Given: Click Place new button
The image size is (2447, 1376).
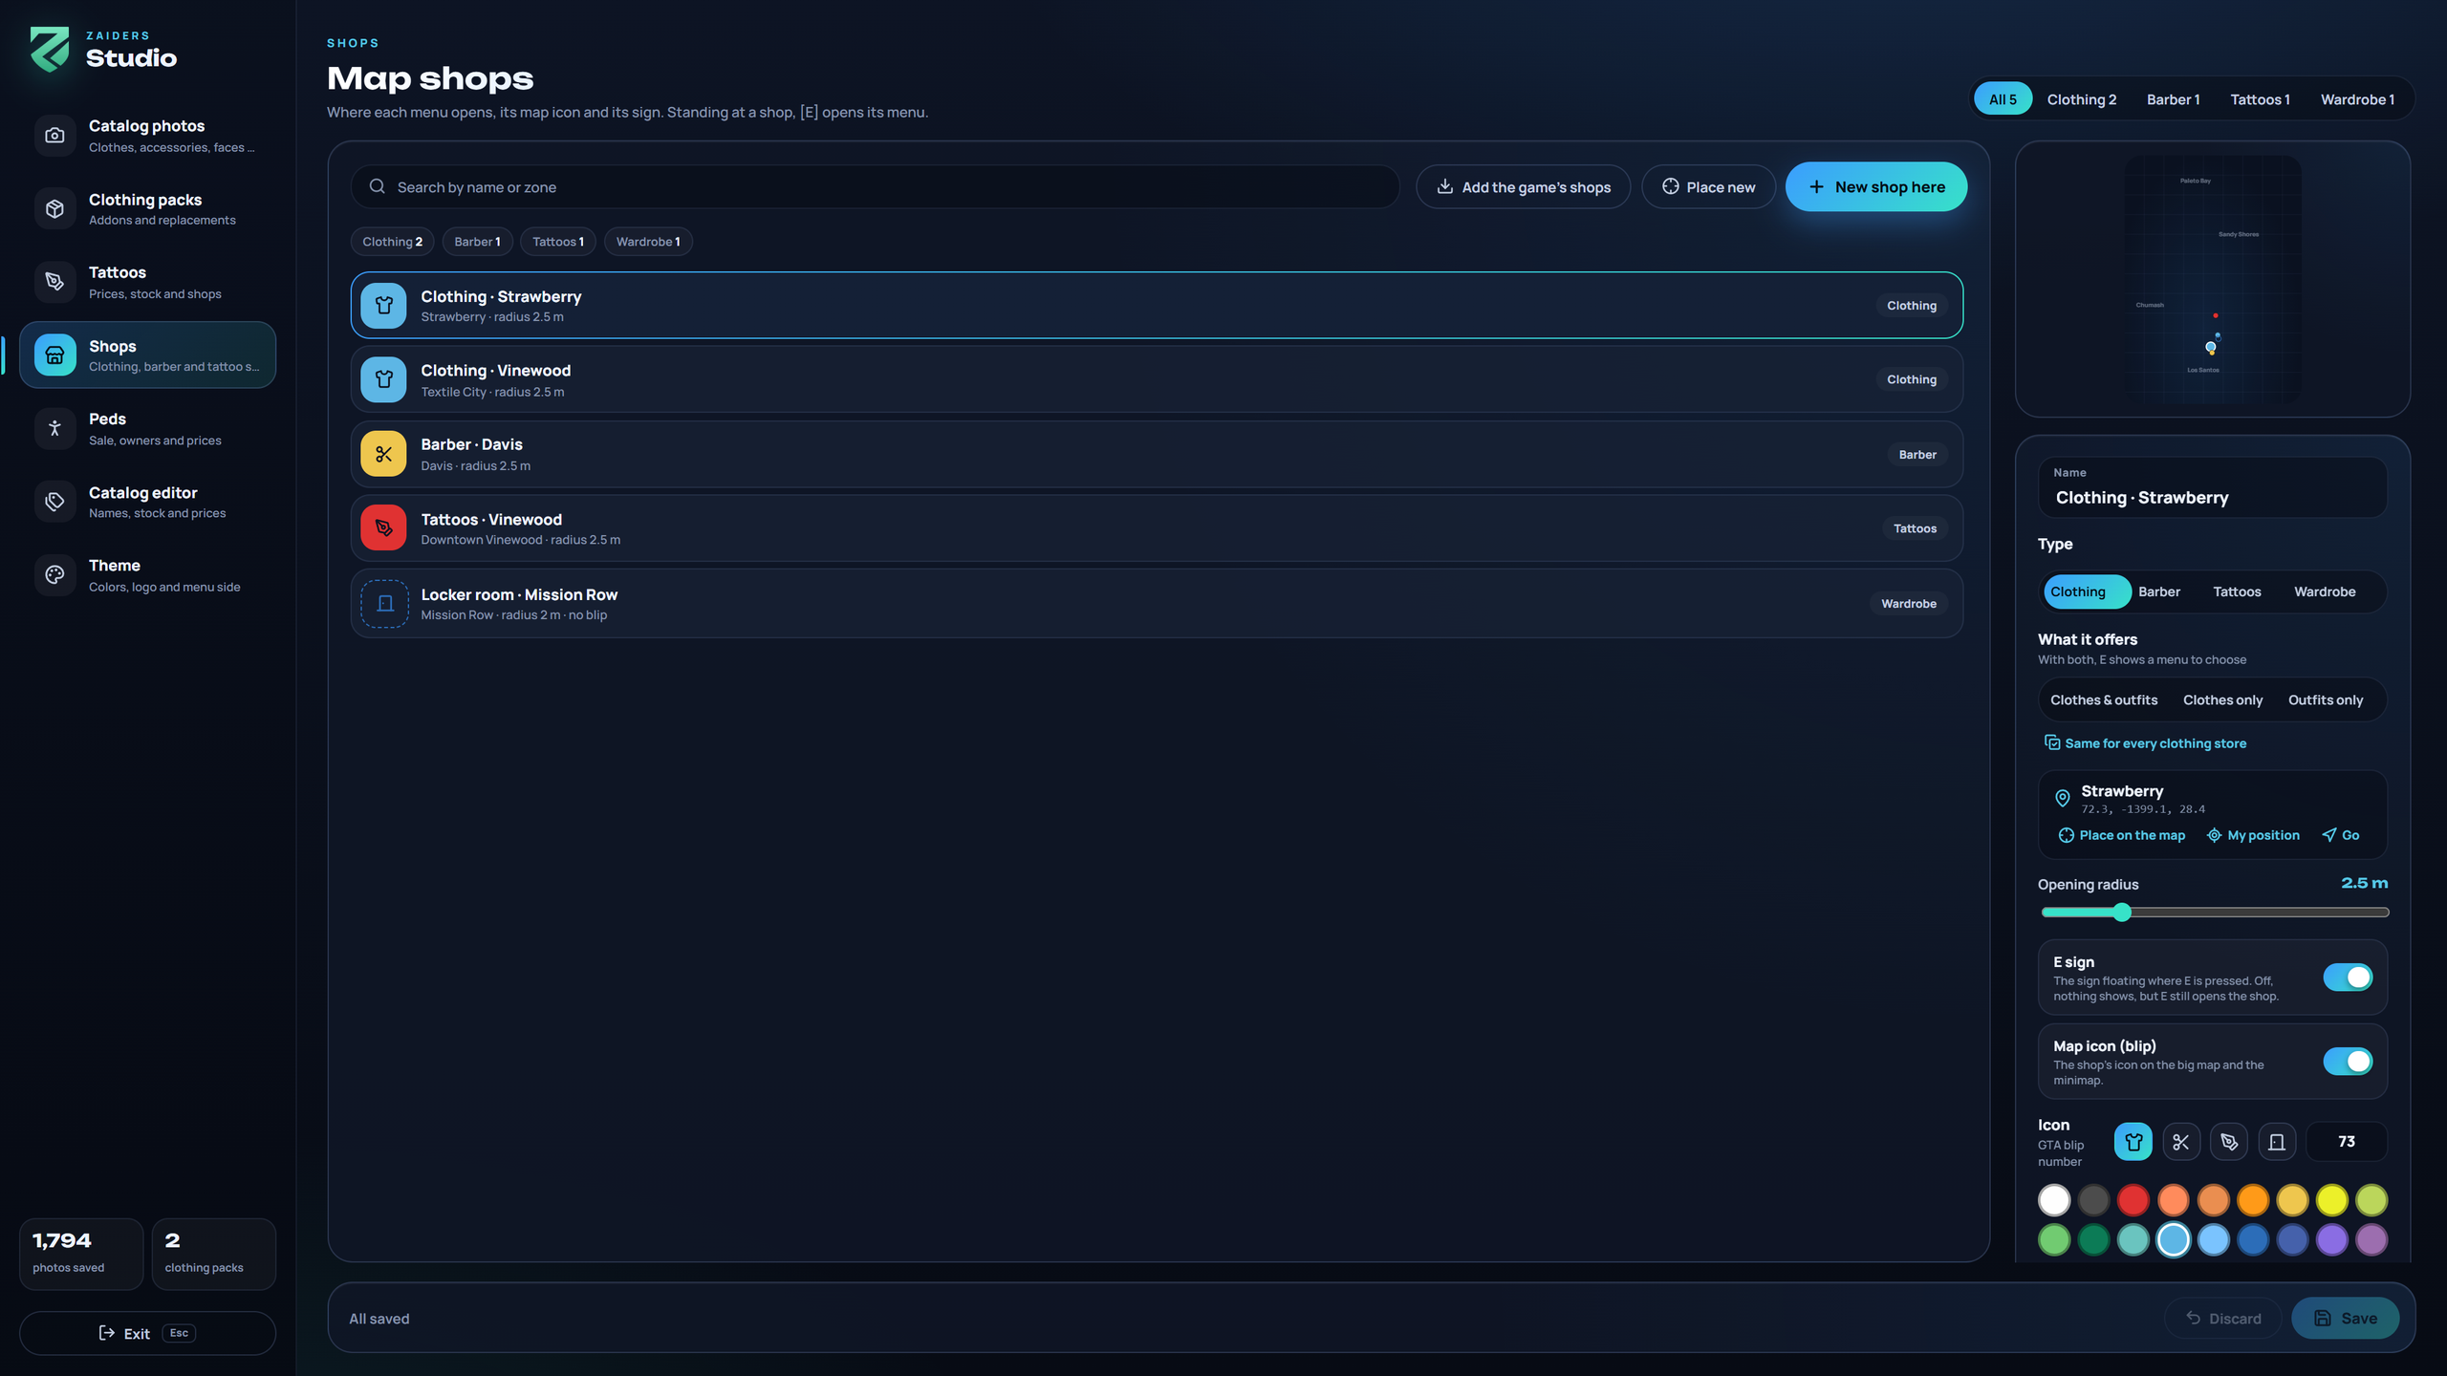Looking at the screenshot, I should tap(1708, 187).
